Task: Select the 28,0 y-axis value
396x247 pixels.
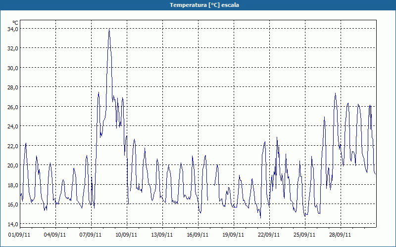Action: pos(13,87)
